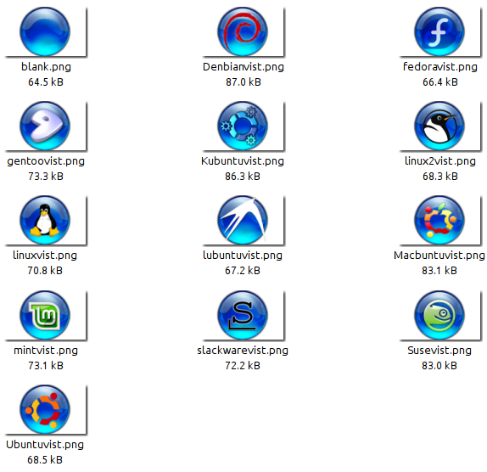
Task: Select the Lubuntu bird orb icon
Action: click(243, 220)
